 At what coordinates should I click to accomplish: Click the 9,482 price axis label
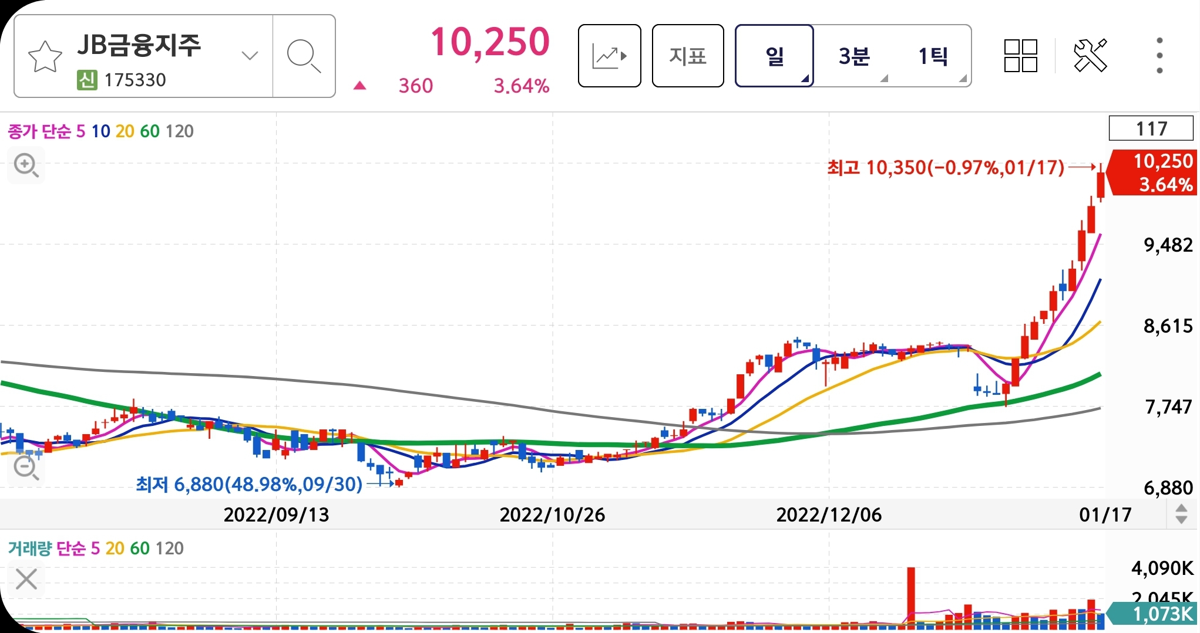click(x=1168, y=245)
